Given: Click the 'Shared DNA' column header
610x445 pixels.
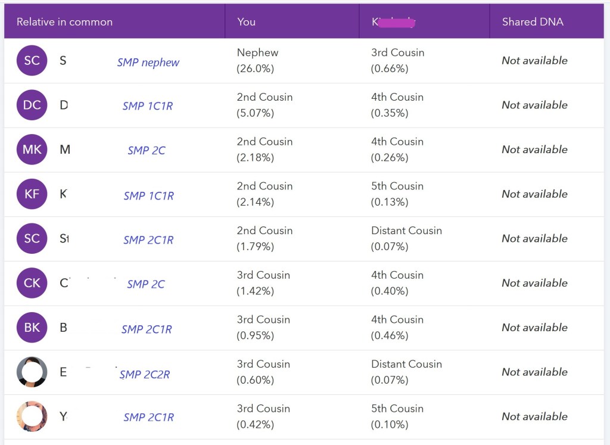Looking at the screenshot, I should pos(532,22).
